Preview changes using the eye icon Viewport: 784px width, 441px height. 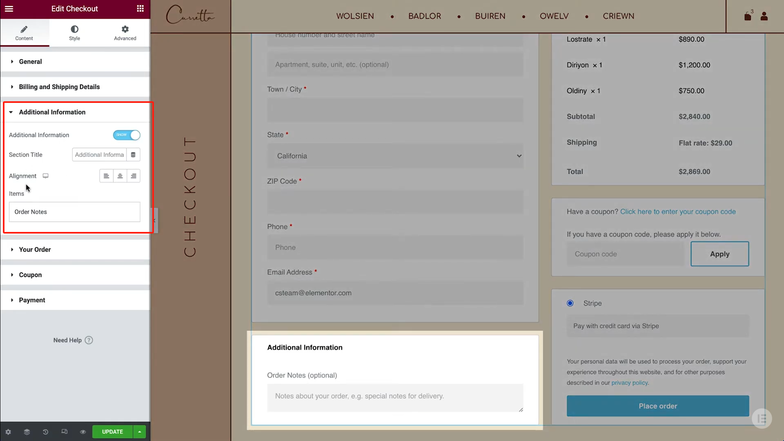[83, 432]
